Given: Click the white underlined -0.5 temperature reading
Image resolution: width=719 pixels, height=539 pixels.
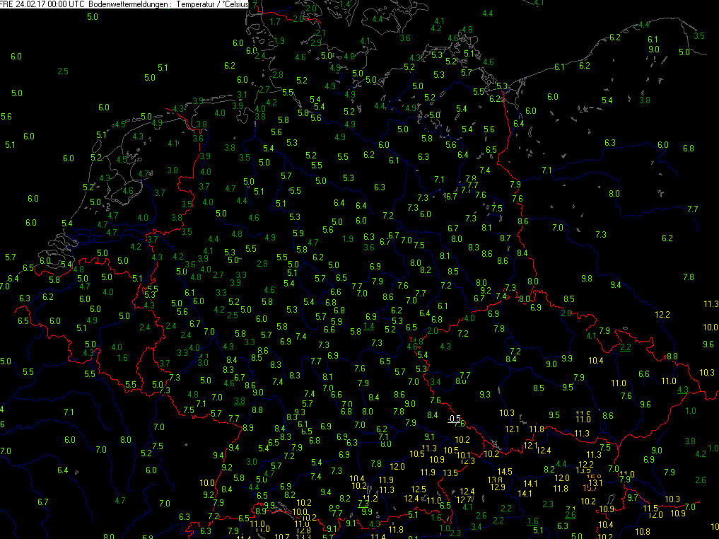Looking at the screenshot, I should [455, 418].
